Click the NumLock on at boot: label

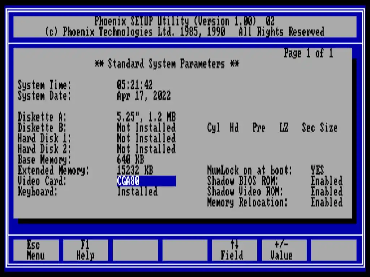point(250,170)
